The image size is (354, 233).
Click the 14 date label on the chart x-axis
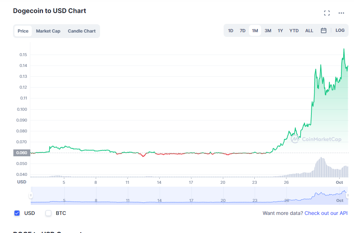[x=159, y=182]
